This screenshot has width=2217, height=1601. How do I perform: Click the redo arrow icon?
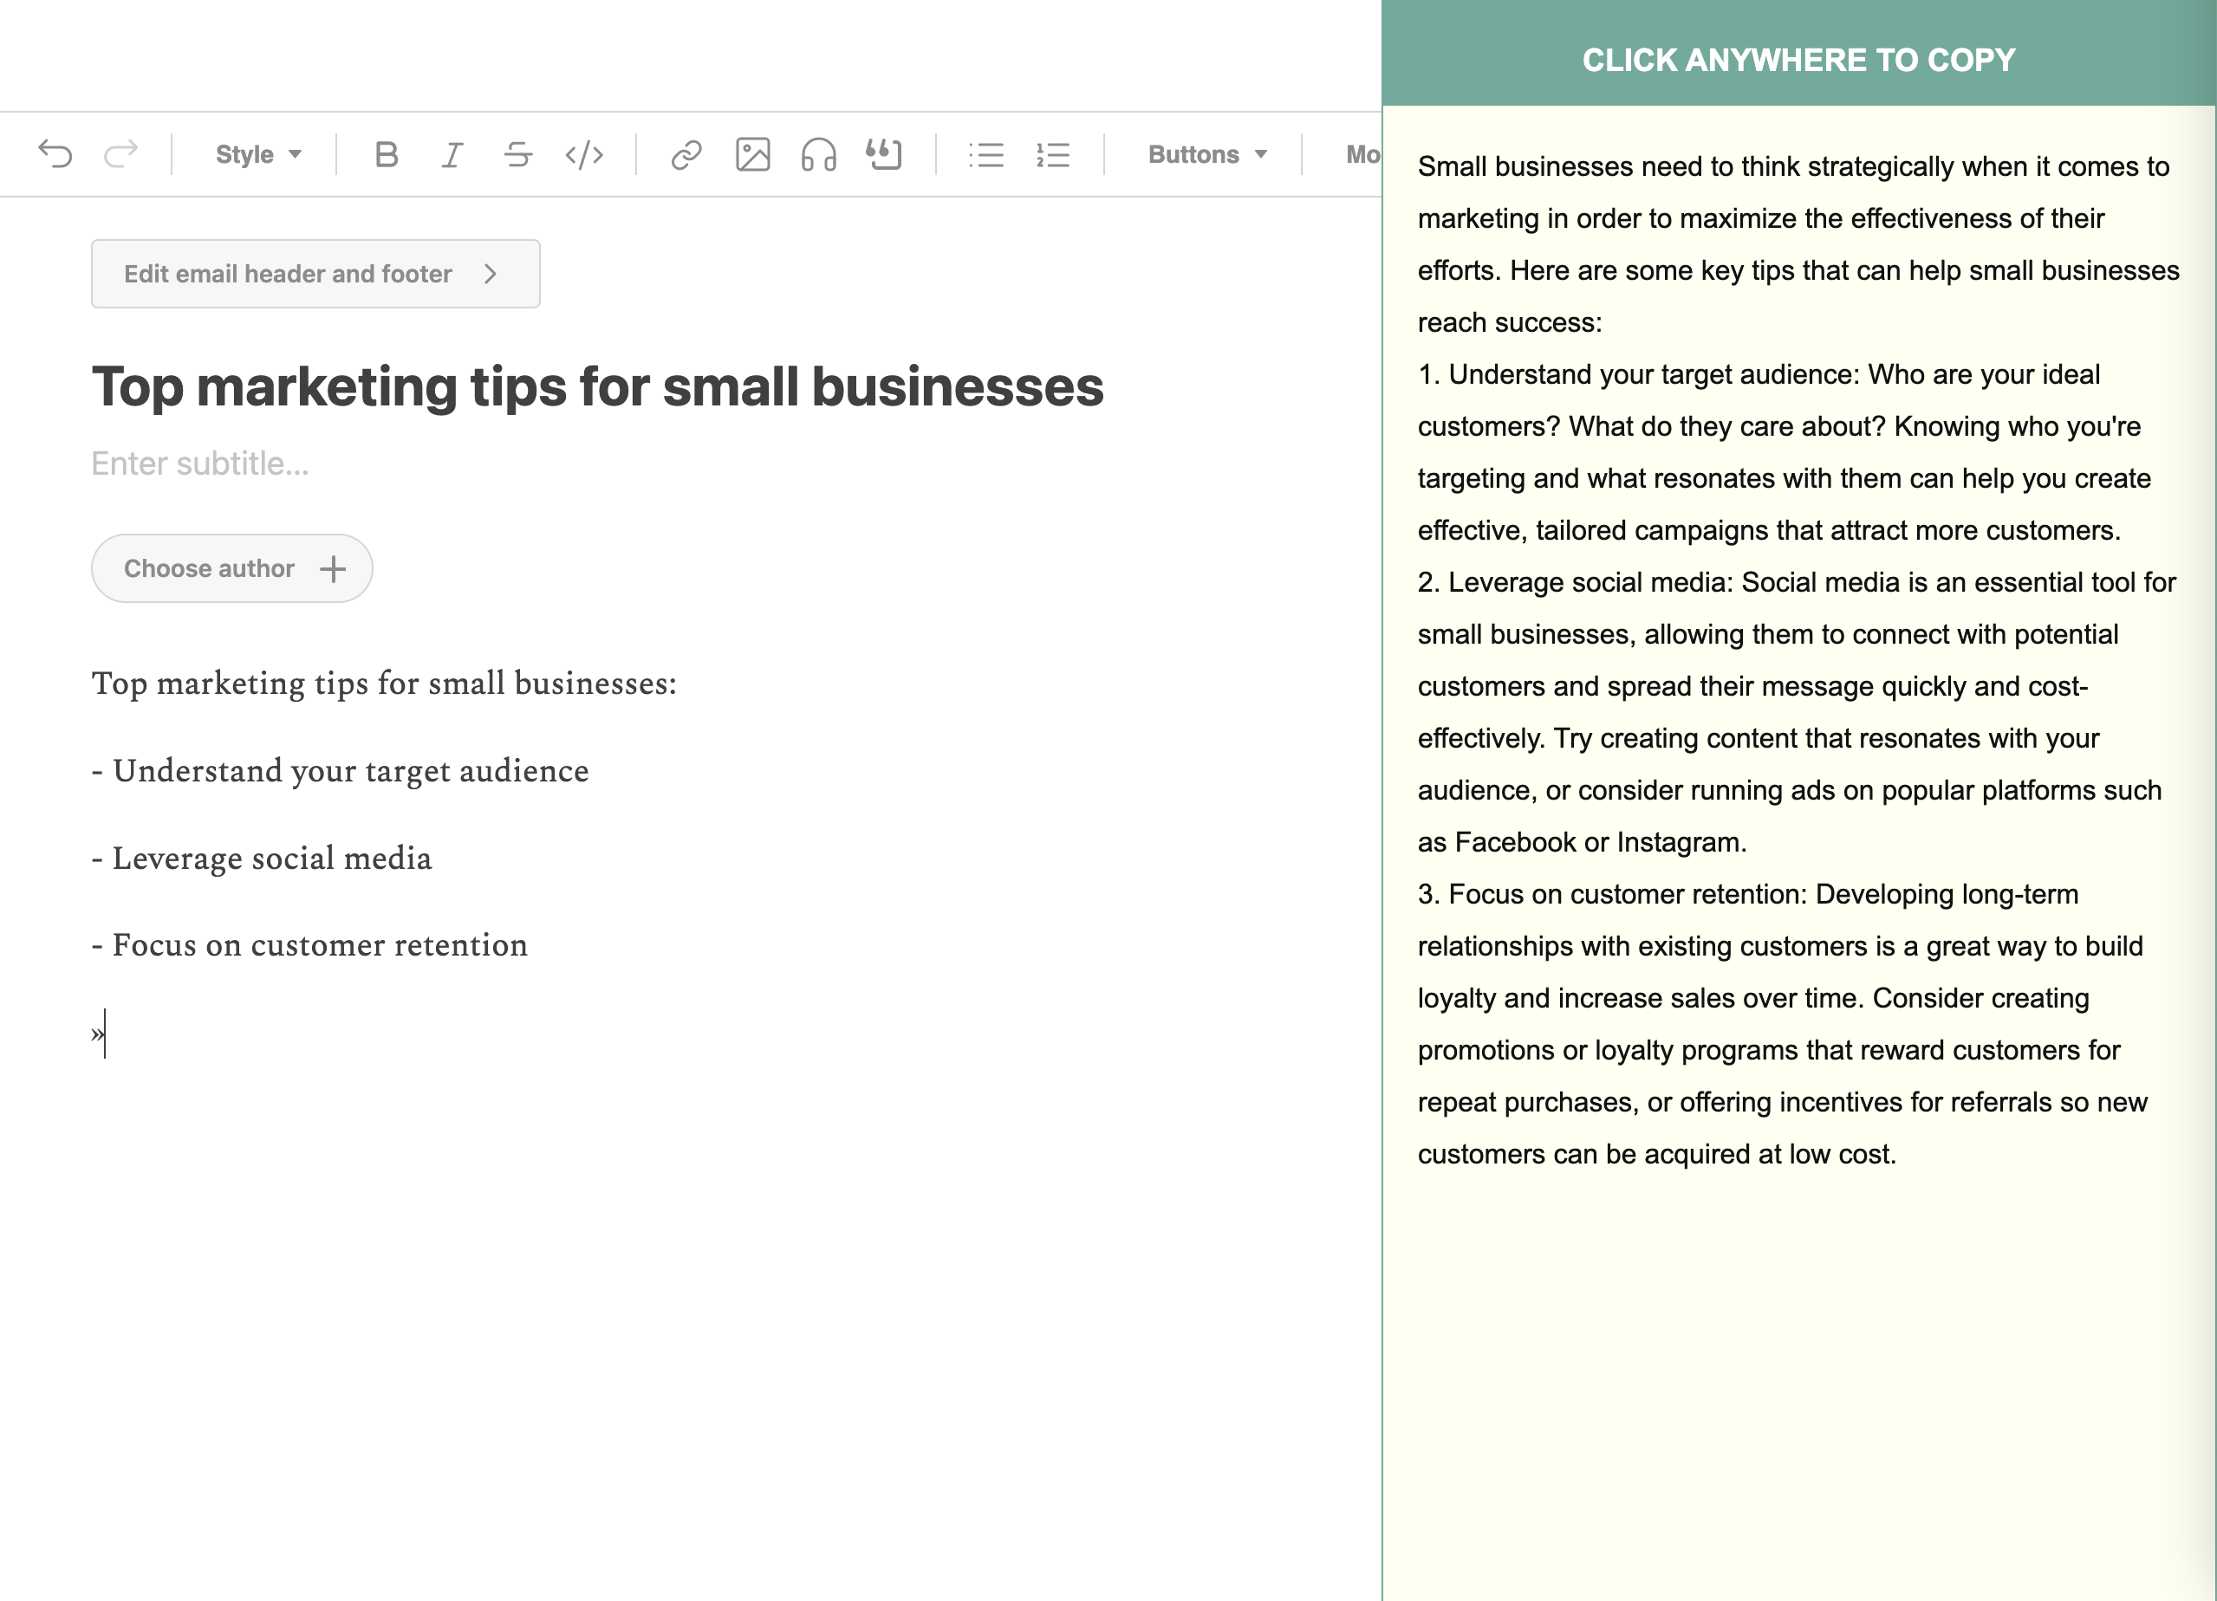coord(121,154)
